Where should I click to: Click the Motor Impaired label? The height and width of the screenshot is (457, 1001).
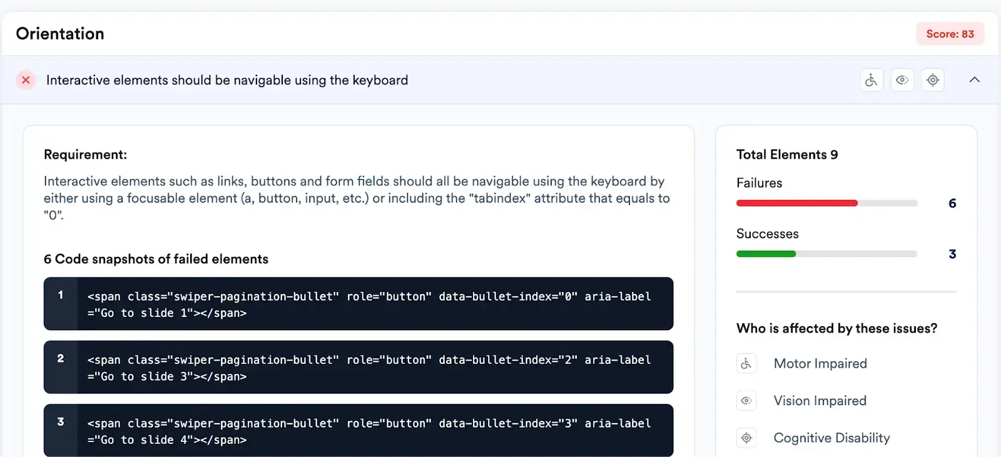click(820, 364)
